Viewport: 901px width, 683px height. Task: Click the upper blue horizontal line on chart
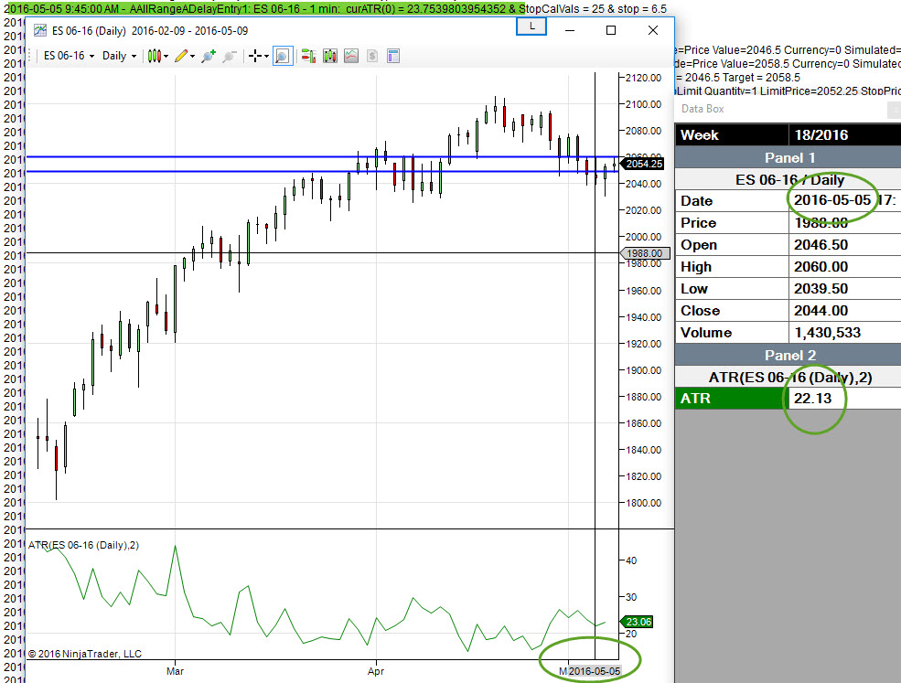(x=322, y=157)
